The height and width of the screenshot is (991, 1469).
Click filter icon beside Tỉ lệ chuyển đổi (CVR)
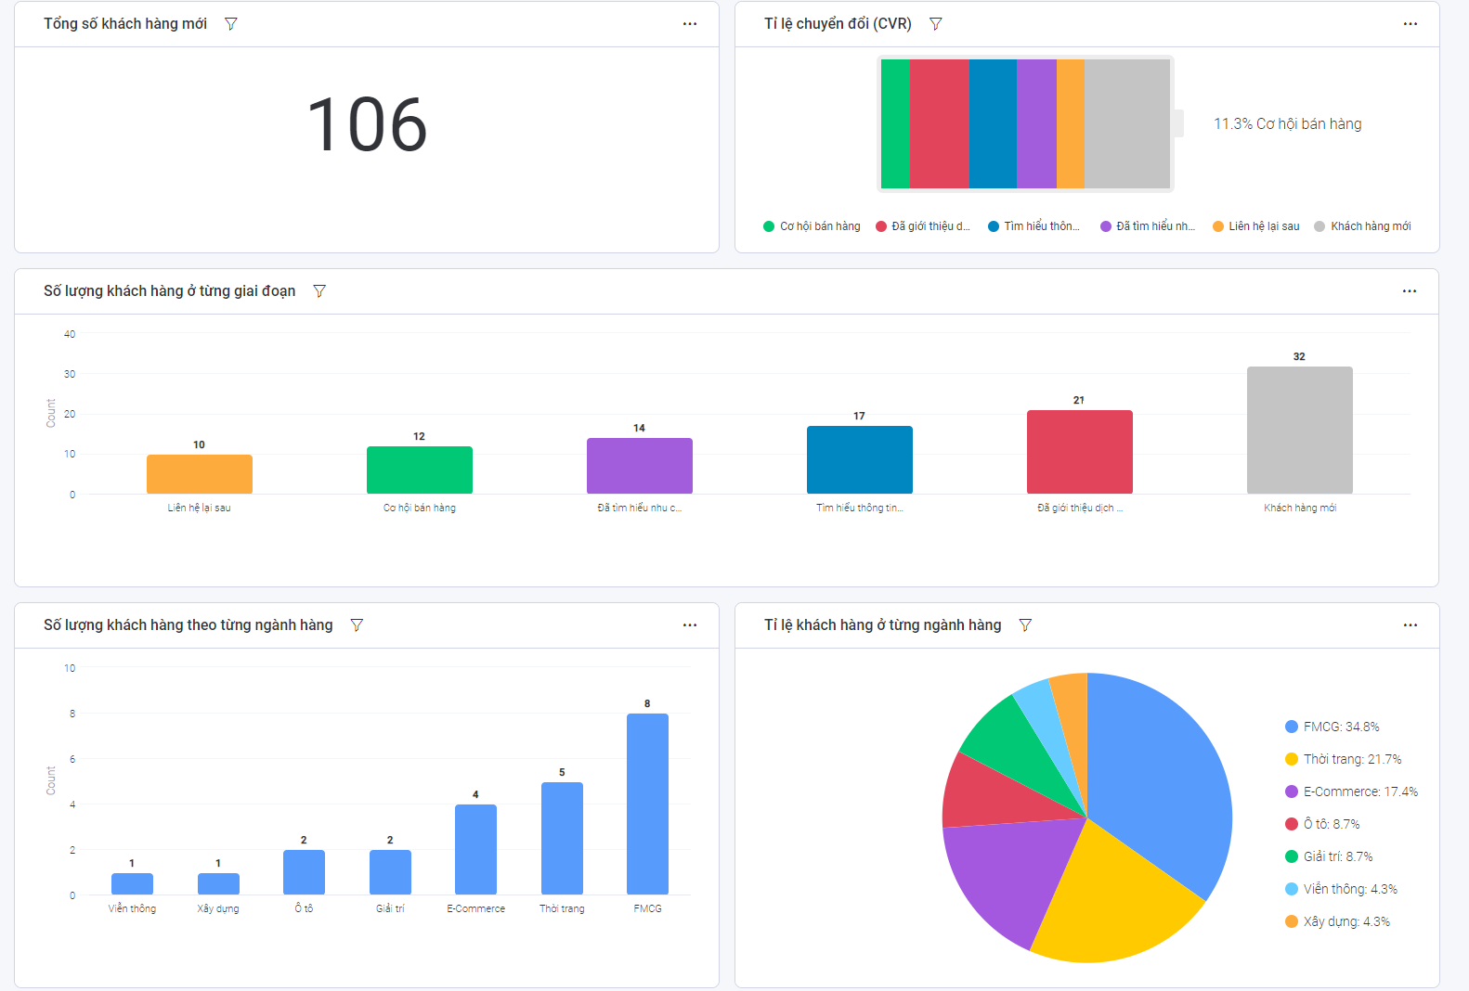tap(936, 24)
